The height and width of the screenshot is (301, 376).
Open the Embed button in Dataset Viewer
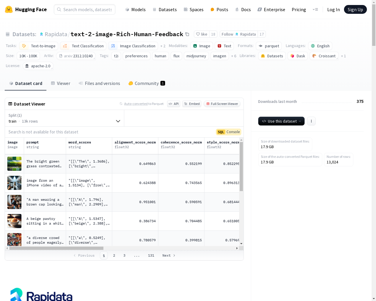(x=192, y=104)
